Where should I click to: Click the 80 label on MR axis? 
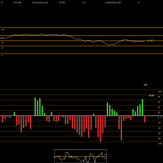(x=159, y=97)
